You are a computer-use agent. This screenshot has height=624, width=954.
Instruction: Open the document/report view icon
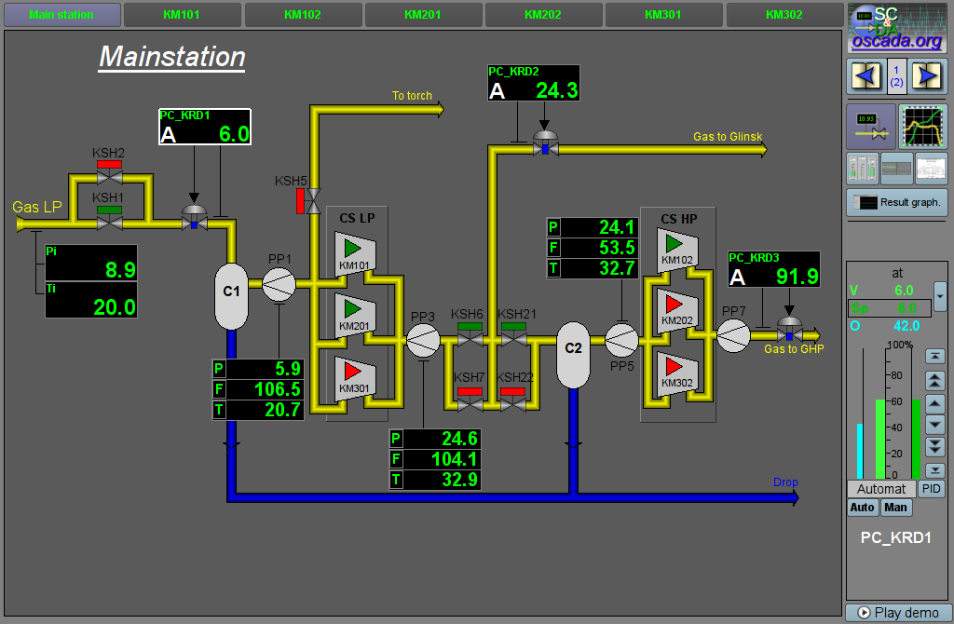point(931,169)
